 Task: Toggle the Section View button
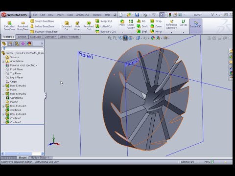pos(125,38)
